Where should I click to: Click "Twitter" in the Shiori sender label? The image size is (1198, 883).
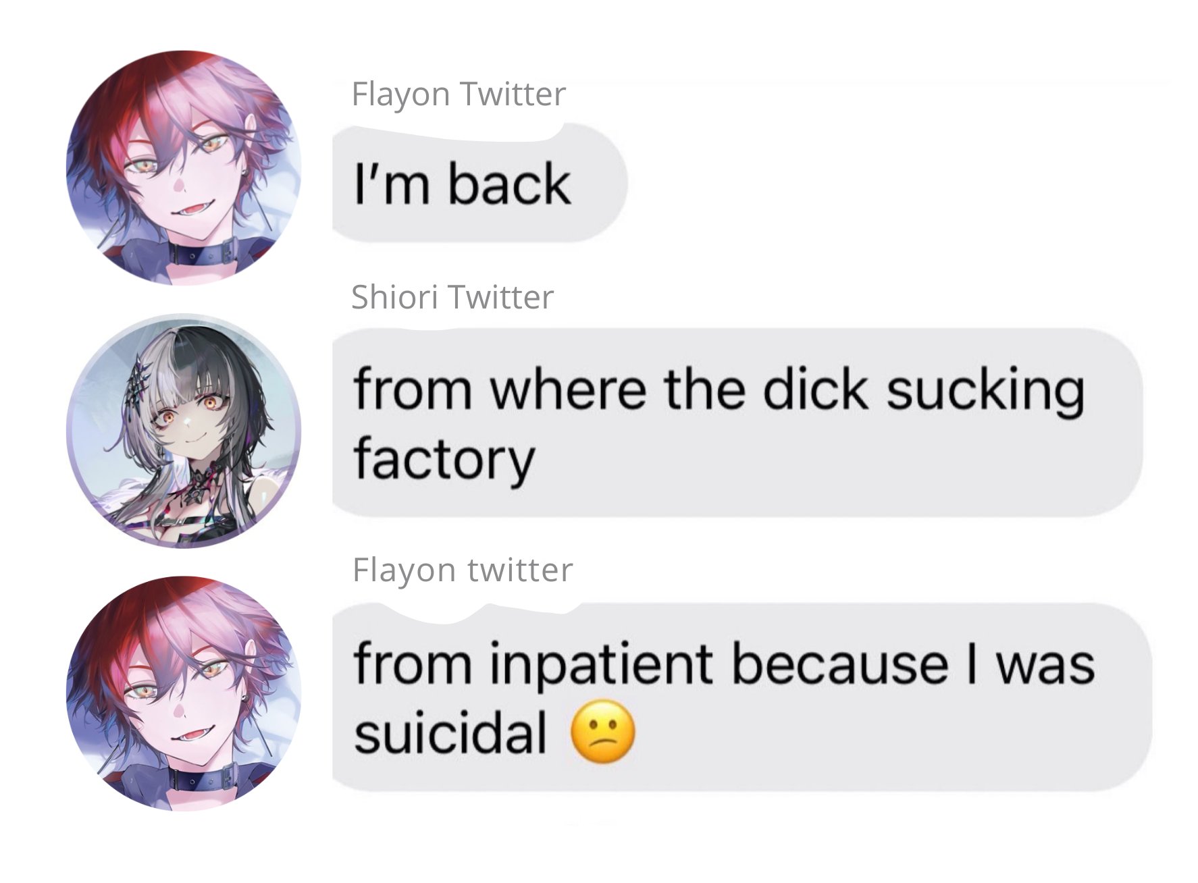tap(500, 298)
